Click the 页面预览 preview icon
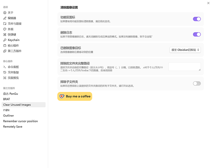Viewport: 210px width, 168px height. (5, 78)
